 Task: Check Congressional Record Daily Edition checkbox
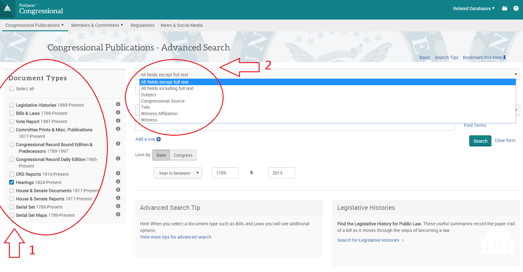pos(12,159)
